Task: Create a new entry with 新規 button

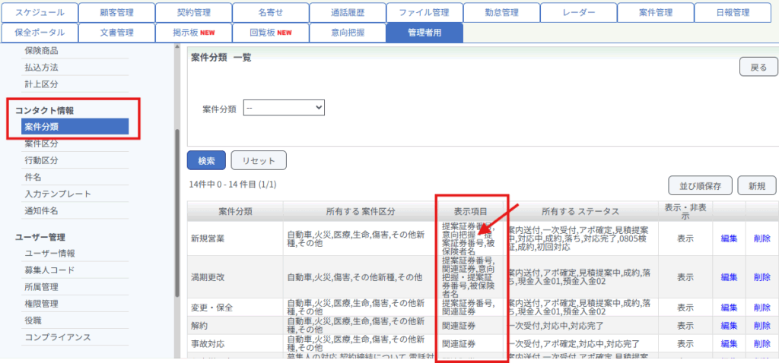Action: pos(756,185)
